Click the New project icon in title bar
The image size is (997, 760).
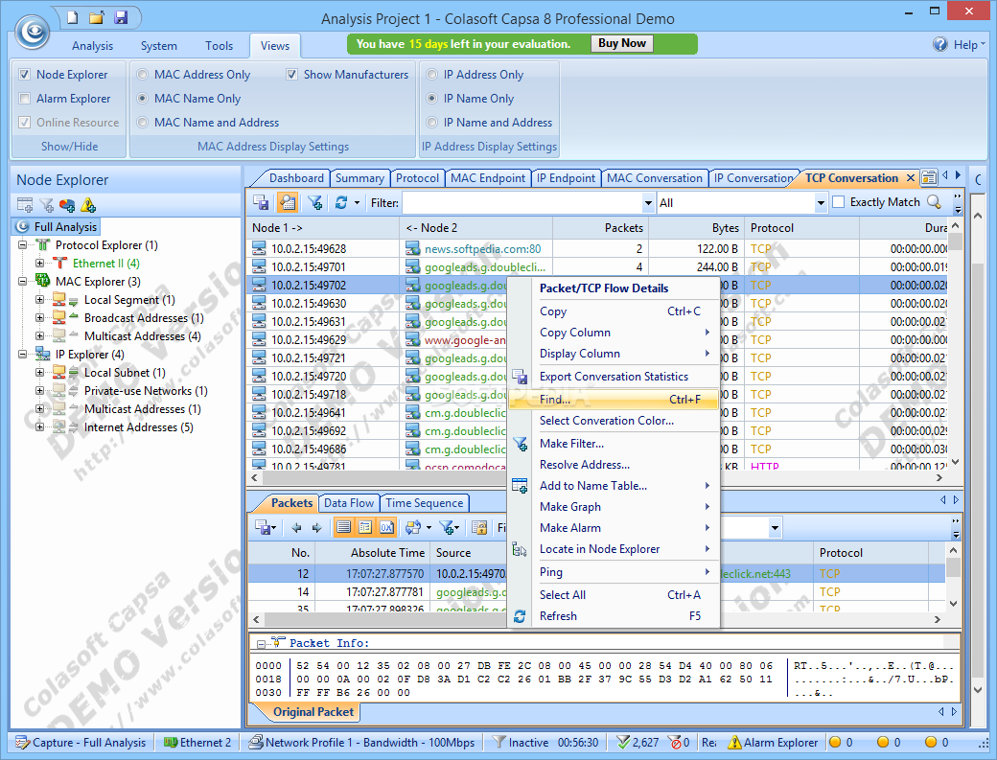73,17
